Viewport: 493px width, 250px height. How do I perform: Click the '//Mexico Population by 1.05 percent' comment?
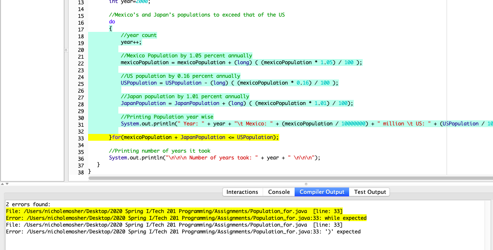click(186, 56)
